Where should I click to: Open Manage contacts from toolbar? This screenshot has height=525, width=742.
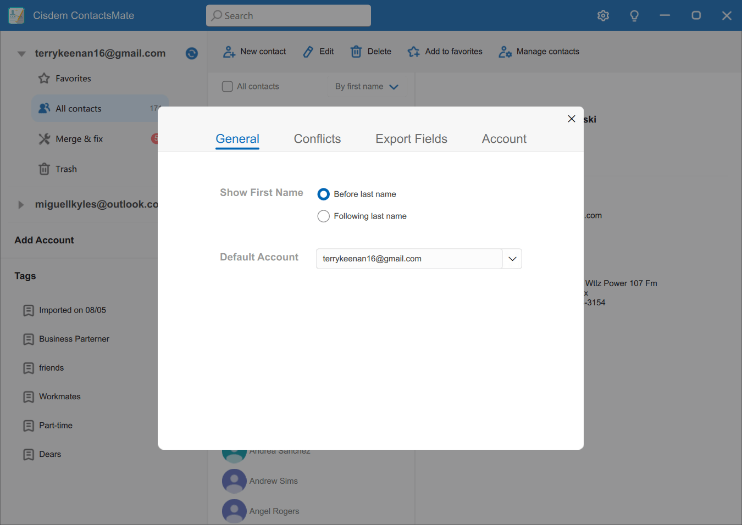(539, 52)
